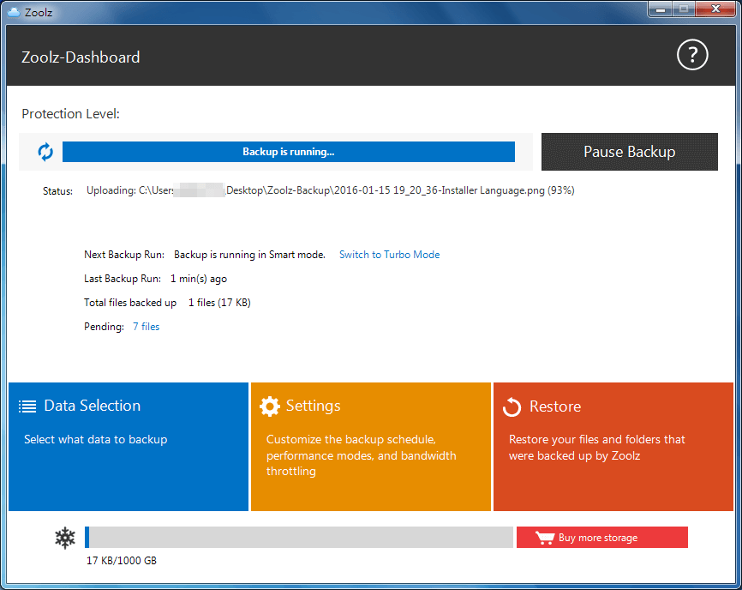
Task: Switch to Turbo Mode
Action: [x=389, y=255]
